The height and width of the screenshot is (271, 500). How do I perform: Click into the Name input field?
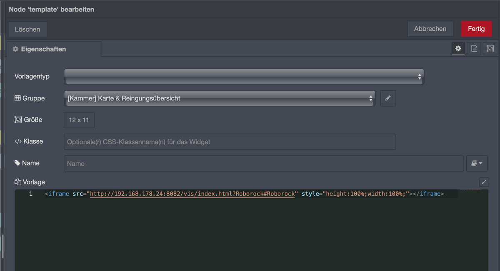263,164
